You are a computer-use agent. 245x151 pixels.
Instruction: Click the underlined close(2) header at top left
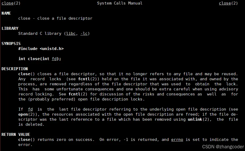11,3
